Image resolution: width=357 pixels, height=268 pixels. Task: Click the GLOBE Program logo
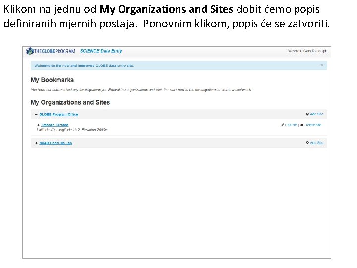(50, 51)
